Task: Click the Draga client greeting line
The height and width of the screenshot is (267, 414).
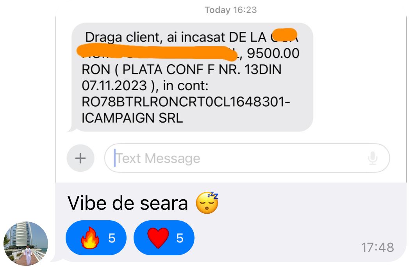Action: coord(191,37)
